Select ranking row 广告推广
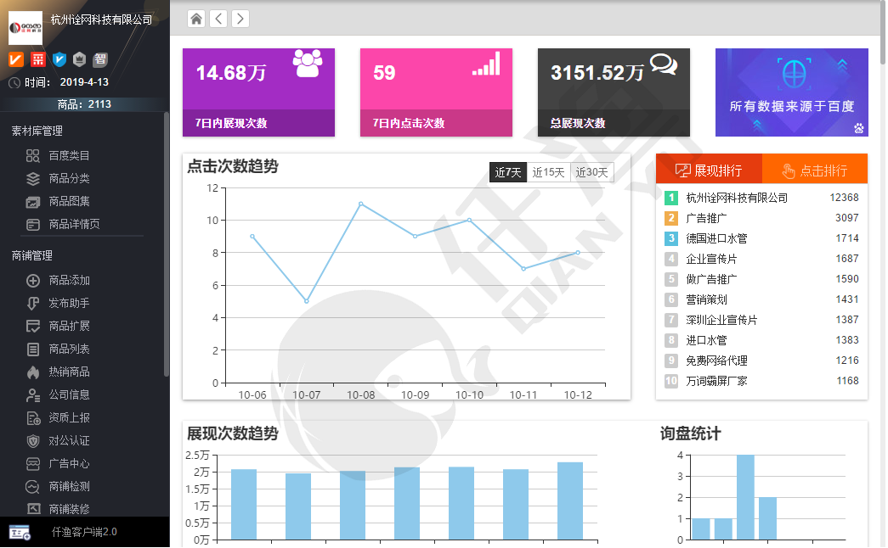This screenshot has width=888, height=548. click(761, 218)
